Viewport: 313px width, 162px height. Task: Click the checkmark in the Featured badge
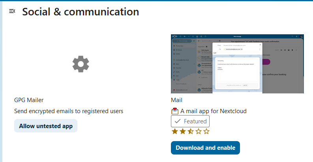click(x=177, y=121)
